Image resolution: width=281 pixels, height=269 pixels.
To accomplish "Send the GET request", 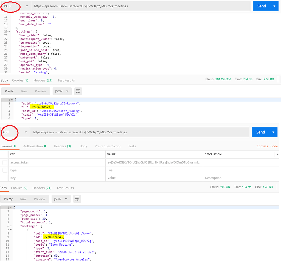I will click(260, 132).
